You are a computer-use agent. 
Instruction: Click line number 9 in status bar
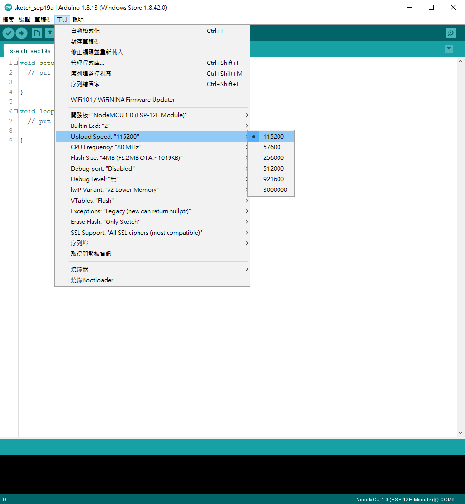coord(4,500)
